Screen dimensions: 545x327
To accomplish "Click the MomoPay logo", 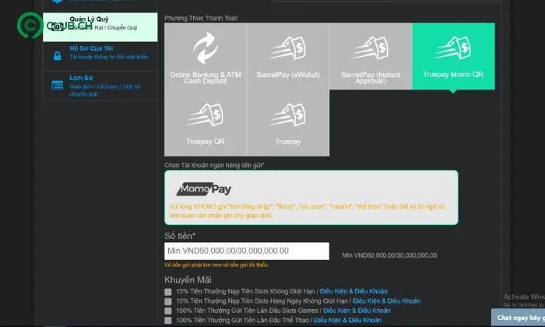I will [204, 189].
